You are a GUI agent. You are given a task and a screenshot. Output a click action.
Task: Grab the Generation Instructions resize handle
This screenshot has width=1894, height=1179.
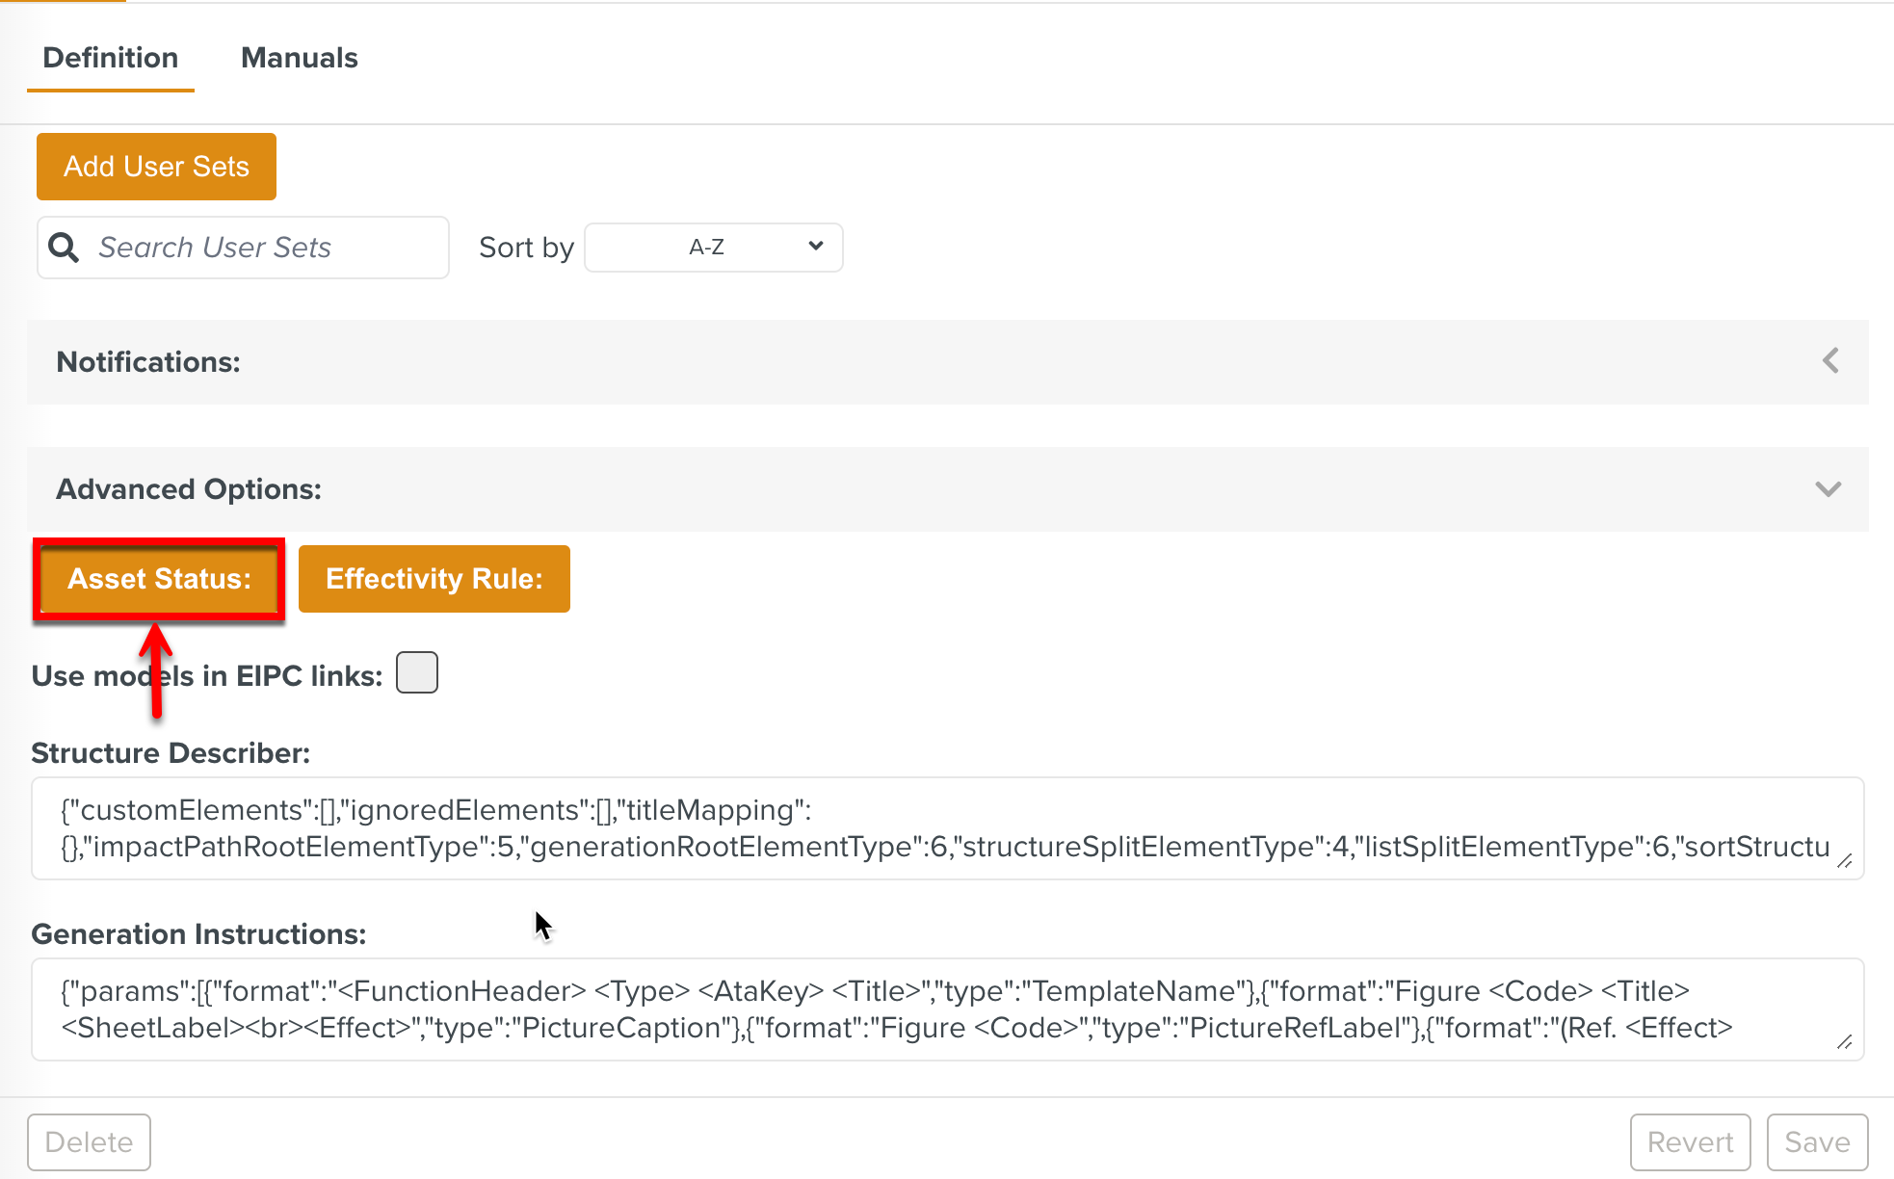tap(1844, 1041)
